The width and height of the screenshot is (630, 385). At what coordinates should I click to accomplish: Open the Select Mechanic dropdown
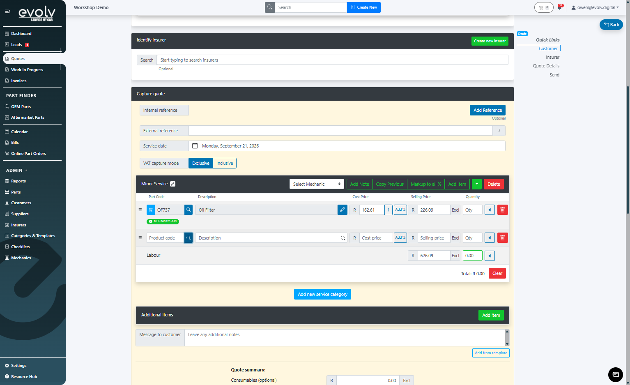[317, 184]
